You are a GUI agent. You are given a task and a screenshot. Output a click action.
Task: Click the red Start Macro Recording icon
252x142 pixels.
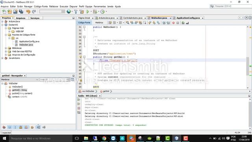[x=173, y=23]
